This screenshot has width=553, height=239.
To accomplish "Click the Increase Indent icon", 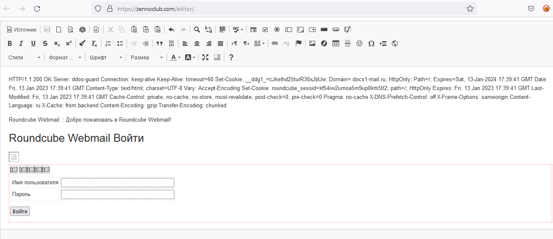I will 146,43.
